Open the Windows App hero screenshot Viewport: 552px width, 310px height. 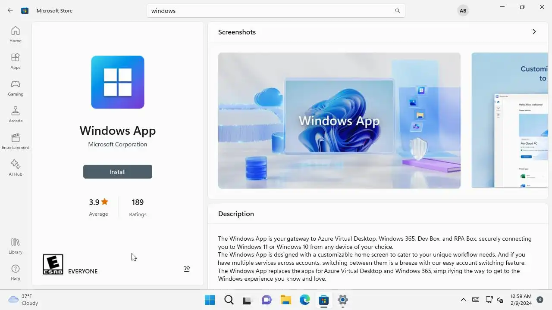(x=339, y=121)
